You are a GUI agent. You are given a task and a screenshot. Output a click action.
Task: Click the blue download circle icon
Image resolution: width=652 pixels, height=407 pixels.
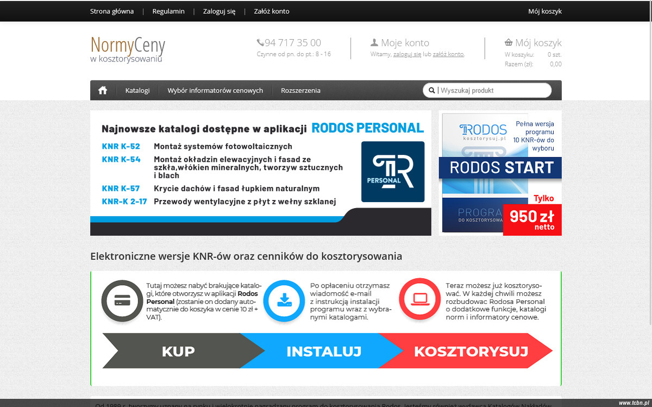click(x=284, y=300)
